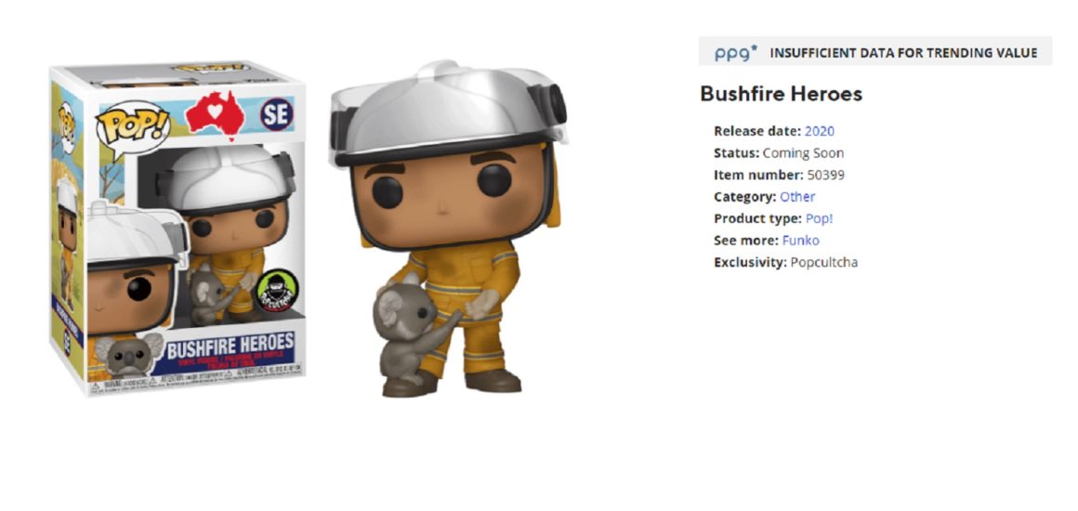Viewport: 1078px width, 511px height.
Task: Click the Bushfire Heroes title heading
Action: click(x=781, y=94)
